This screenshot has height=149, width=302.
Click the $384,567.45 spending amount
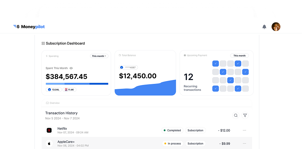[67, 76]
